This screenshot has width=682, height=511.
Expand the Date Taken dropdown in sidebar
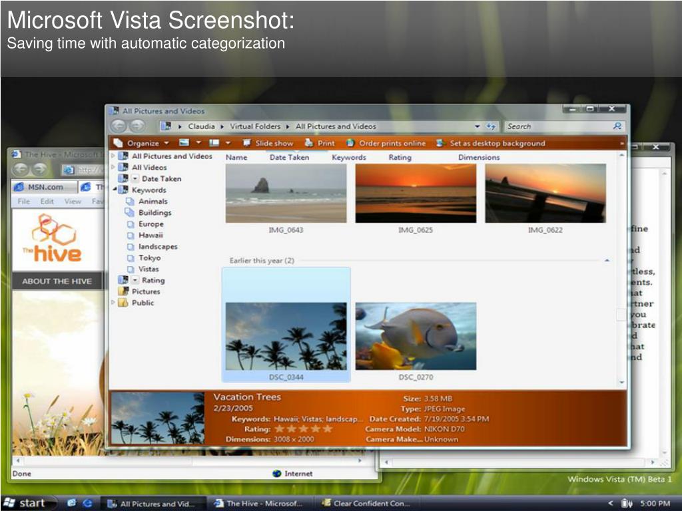tap(135, 179)
